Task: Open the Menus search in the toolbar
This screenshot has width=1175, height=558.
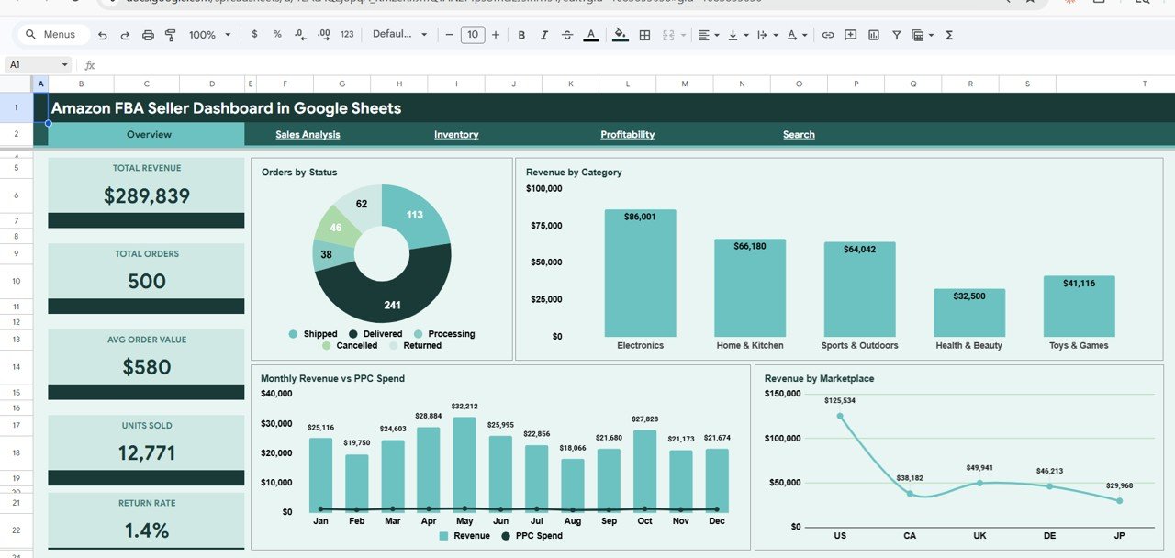Action: tap(51, 34)
